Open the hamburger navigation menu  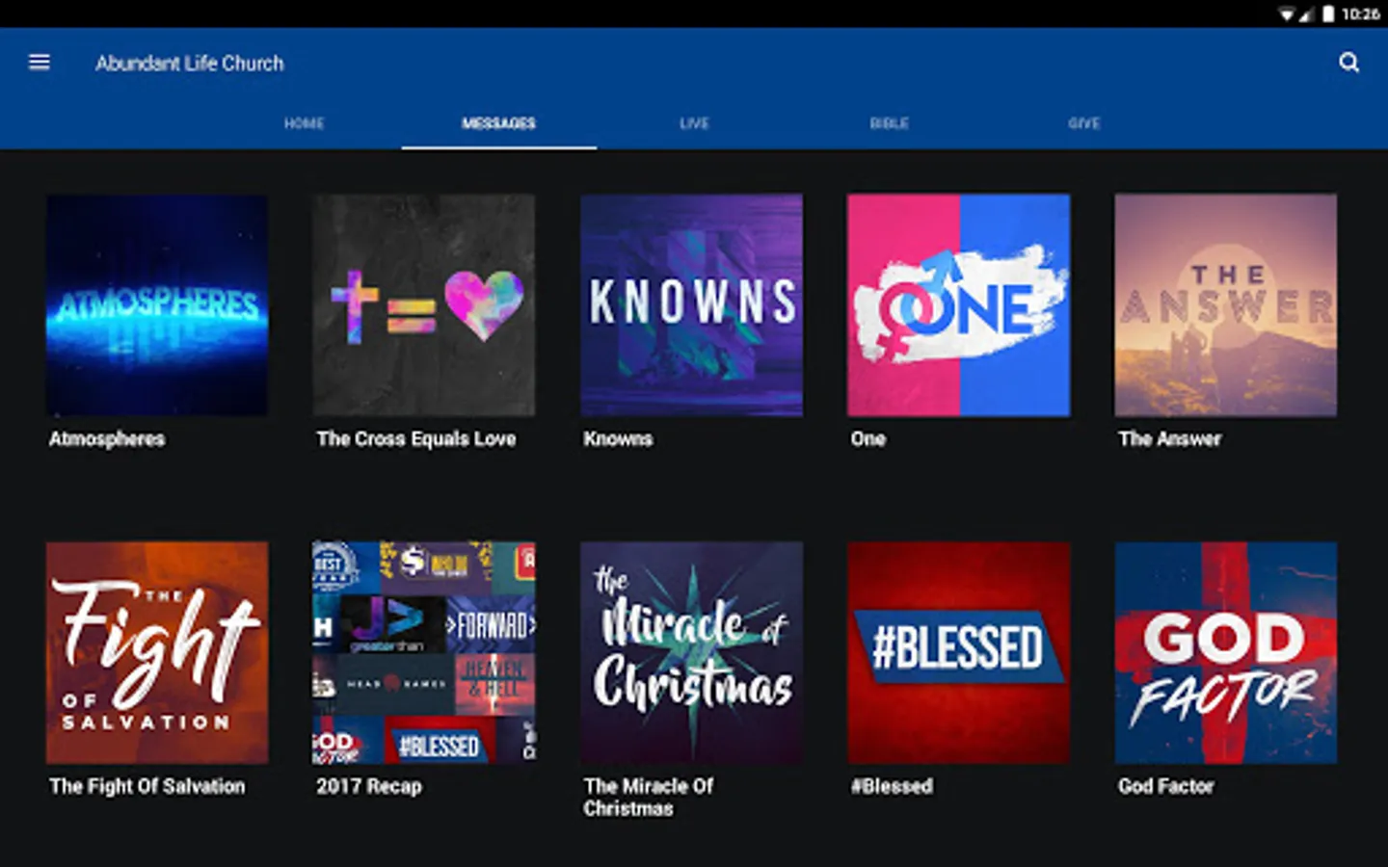coord(40,63)
